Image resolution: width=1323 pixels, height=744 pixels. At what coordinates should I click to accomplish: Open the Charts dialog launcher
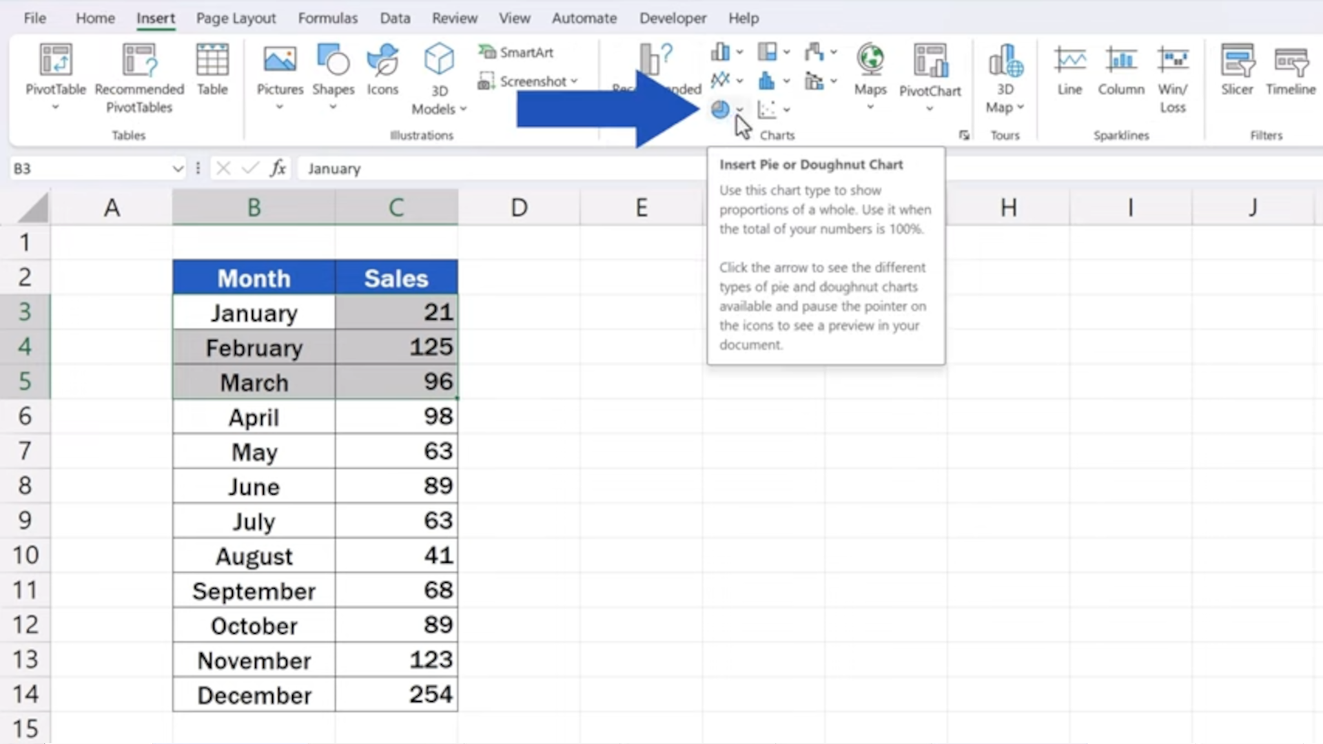(x=964, y=135)
